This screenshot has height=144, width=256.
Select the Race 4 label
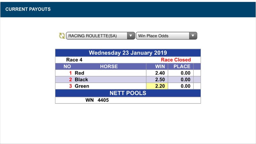pos(74,60)
